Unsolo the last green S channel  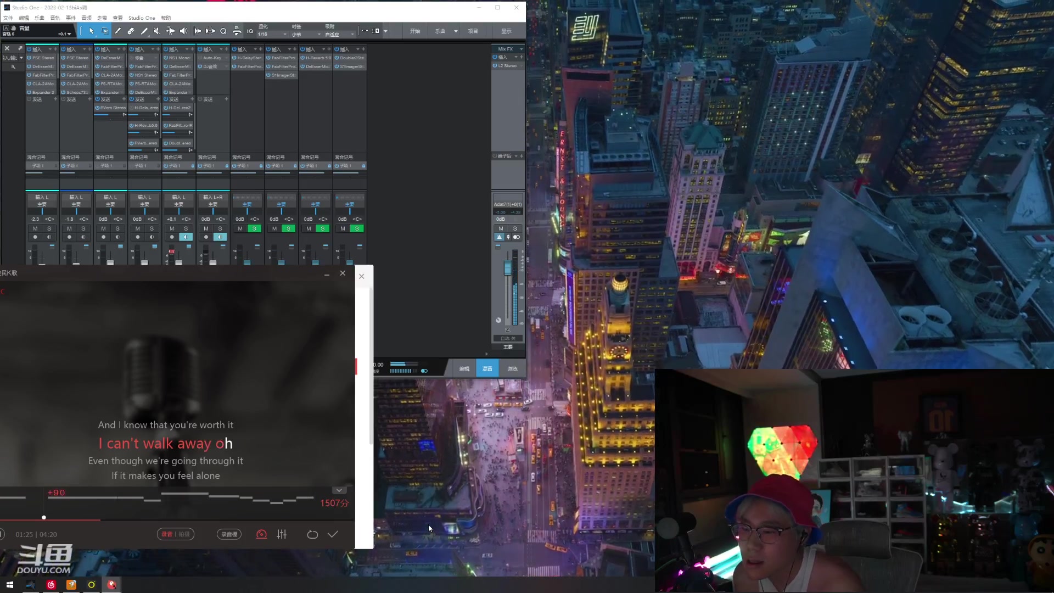point(357,228)
